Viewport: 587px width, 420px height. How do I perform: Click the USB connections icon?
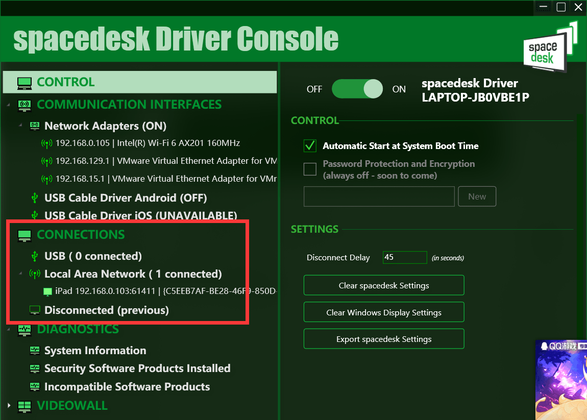35,256
